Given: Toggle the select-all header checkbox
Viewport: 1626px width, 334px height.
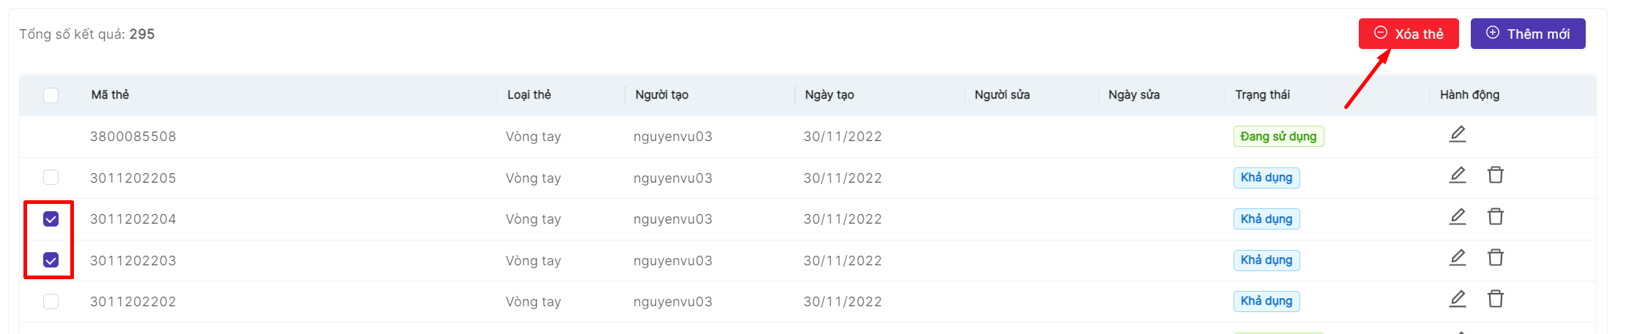Looking at the screenshot, I should (51, 95).
